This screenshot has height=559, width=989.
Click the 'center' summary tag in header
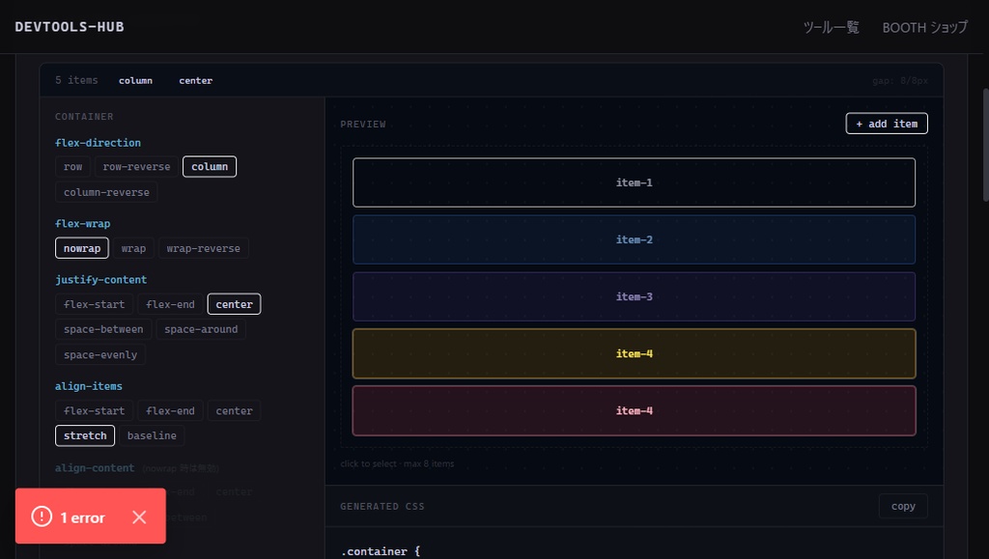195,81
